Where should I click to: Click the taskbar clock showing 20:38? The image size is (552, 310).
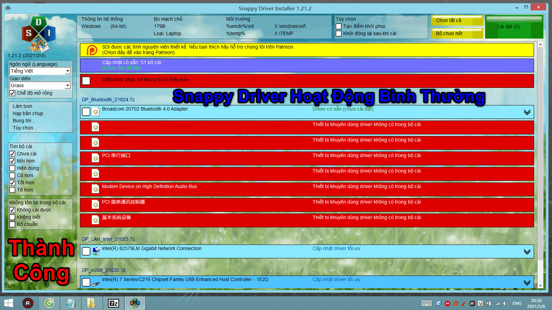coord(536,303)
